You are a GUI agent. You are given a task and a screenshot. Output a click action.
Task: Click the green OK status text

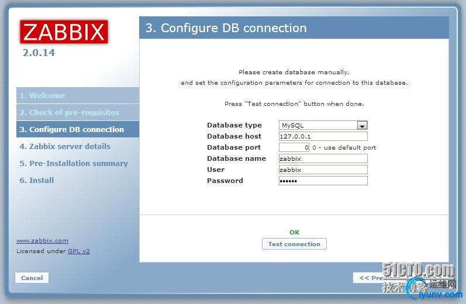pyautogui.click(x=295, y=232)
